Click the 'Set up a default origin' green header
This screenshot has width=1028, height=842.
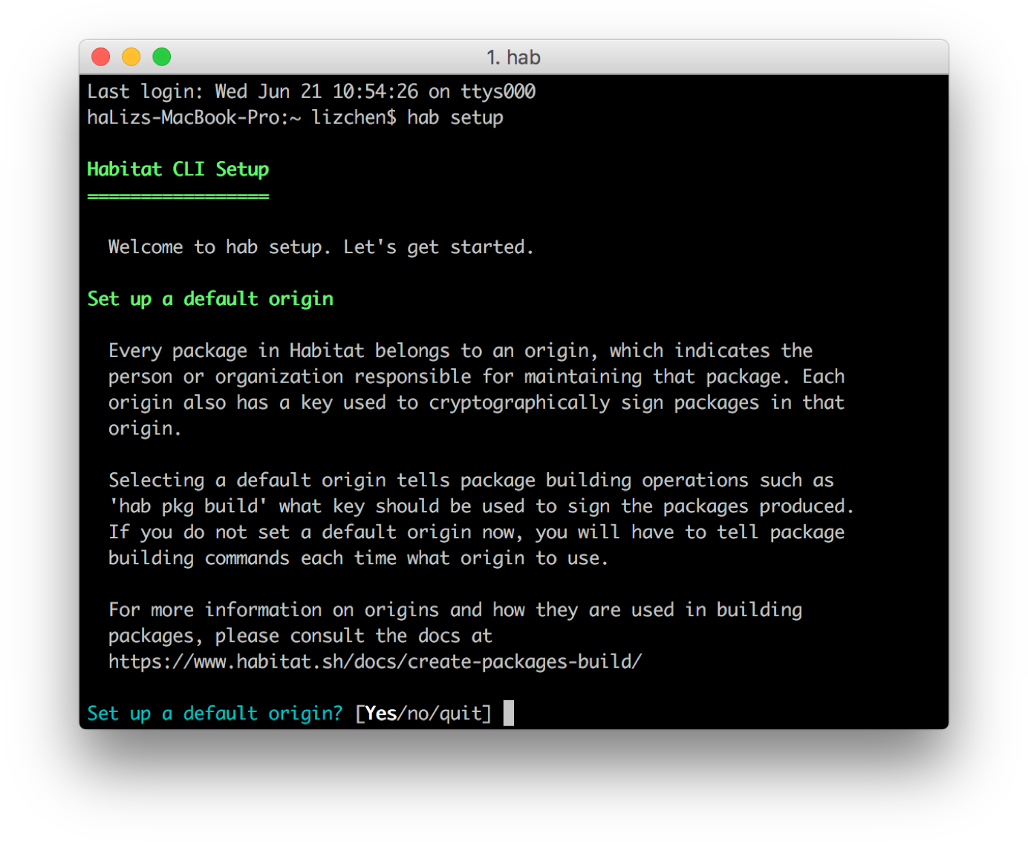209,298
